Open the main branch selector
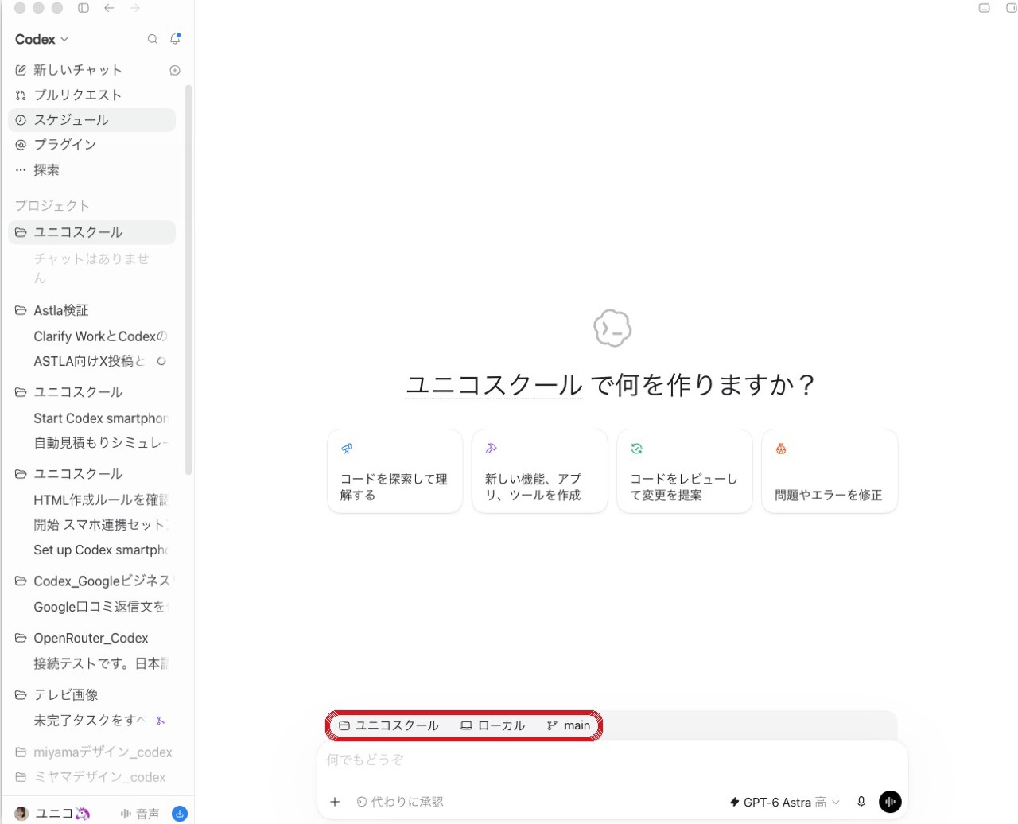The width and height of the screenshot is (1018, 824). coord(569,725)
